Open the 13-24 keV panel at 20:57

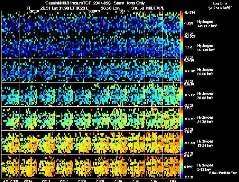tap(154, 143)
